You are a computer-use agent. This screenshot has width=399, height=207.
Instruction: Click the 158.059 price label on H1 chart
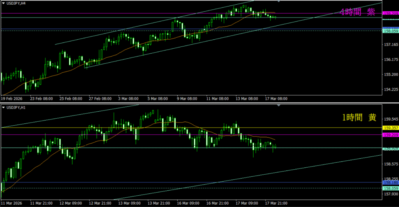tap(390, 188)
